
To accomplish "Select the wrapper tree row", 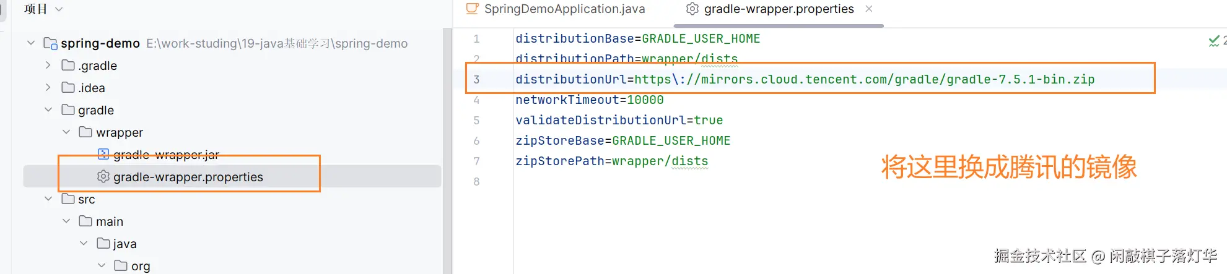I will [x=232, y=132].
